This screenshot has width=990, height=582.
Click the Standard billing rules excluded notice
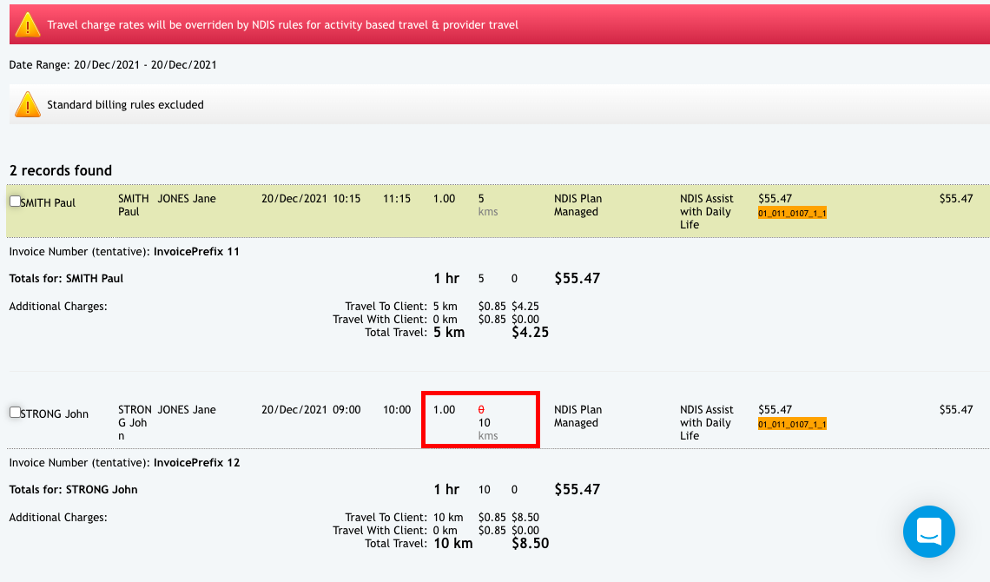[x=125, y=105]
